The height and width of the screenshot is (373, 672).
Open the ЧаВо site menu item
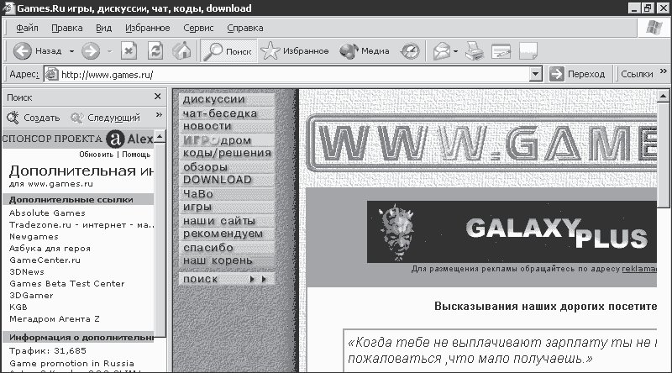(x=227, y=194)
